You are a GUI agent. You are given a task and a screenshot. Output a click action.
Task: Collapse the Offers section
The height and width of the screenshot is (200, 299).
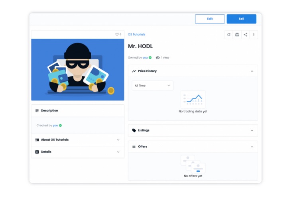click(252, 147)
